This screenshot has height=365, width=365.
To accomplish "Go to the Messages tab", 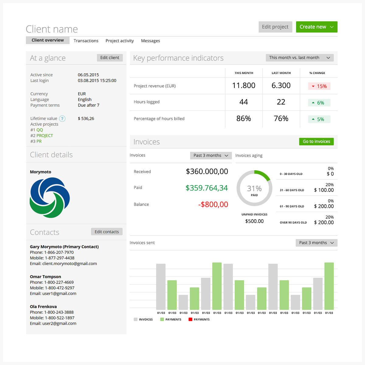I will pos(150,41).
